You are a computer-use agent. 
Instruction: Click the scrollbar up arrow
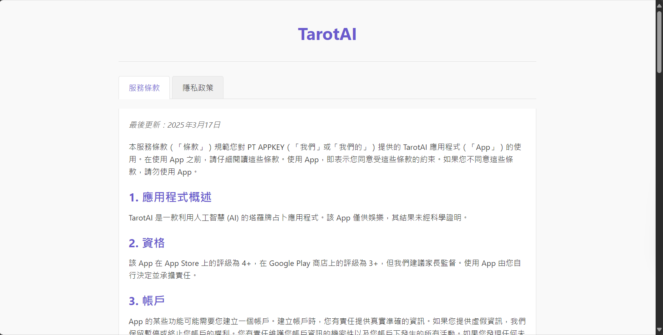pos(659,5)
